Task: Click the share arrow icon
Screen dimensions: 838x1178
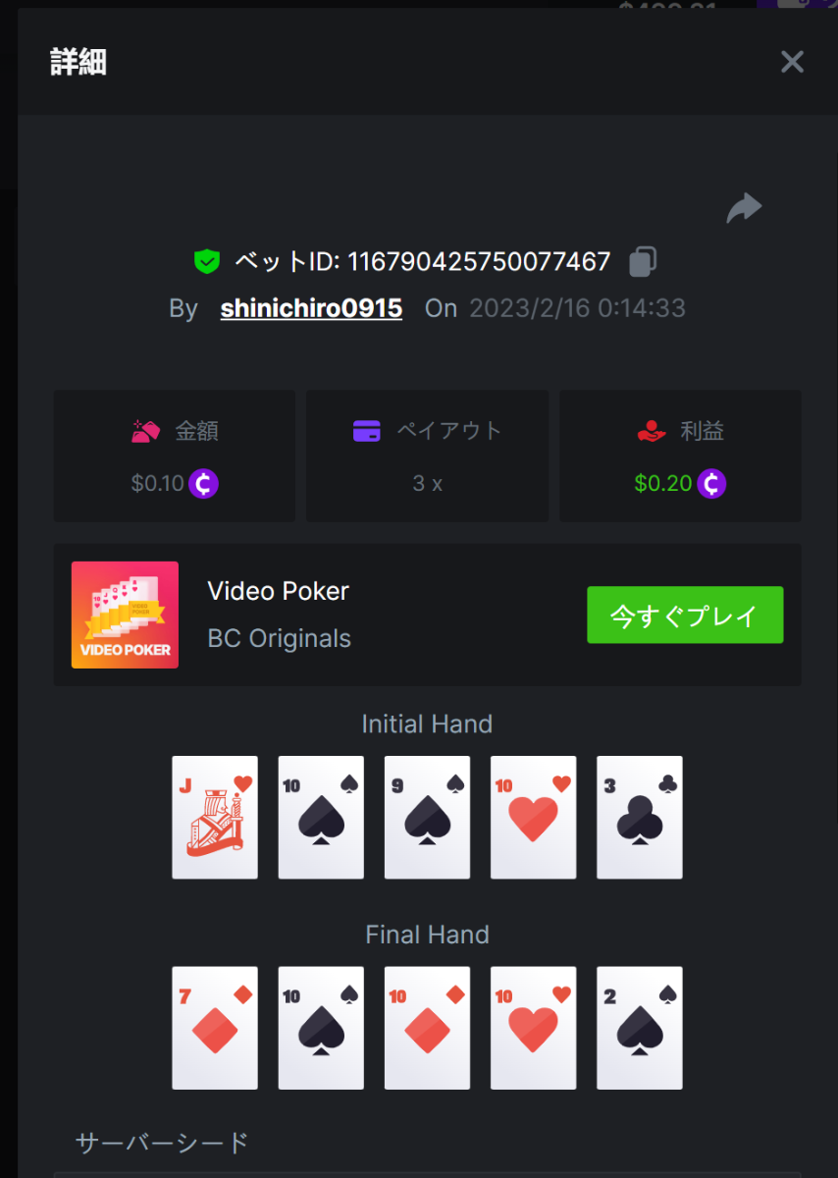Action: (744, 208)
